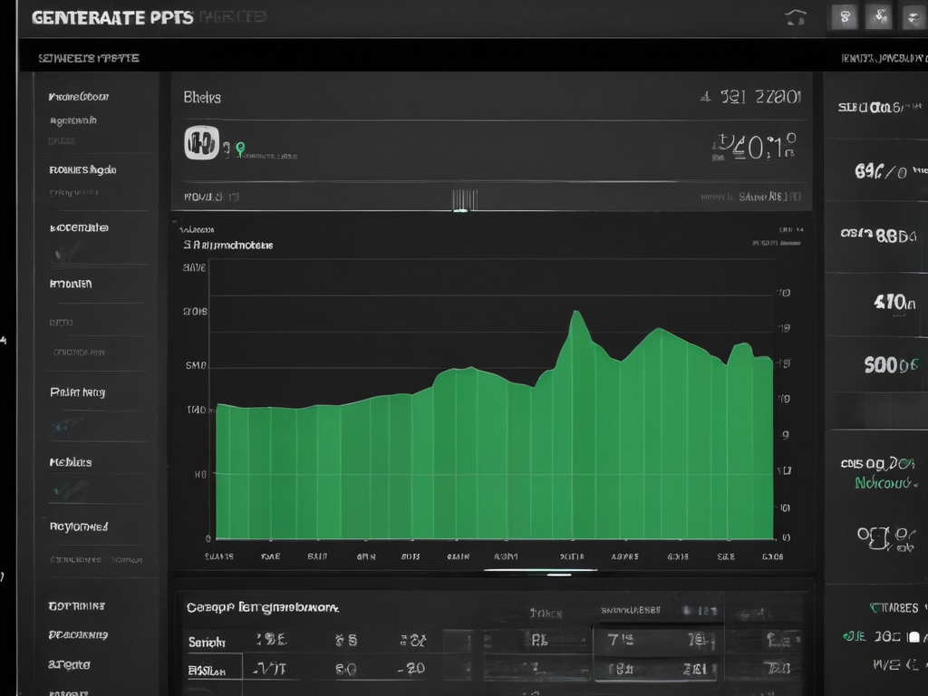Click the green location pin icon
Image resolution: width=928 pixels, height=696 pixels.
pos(239,149)
